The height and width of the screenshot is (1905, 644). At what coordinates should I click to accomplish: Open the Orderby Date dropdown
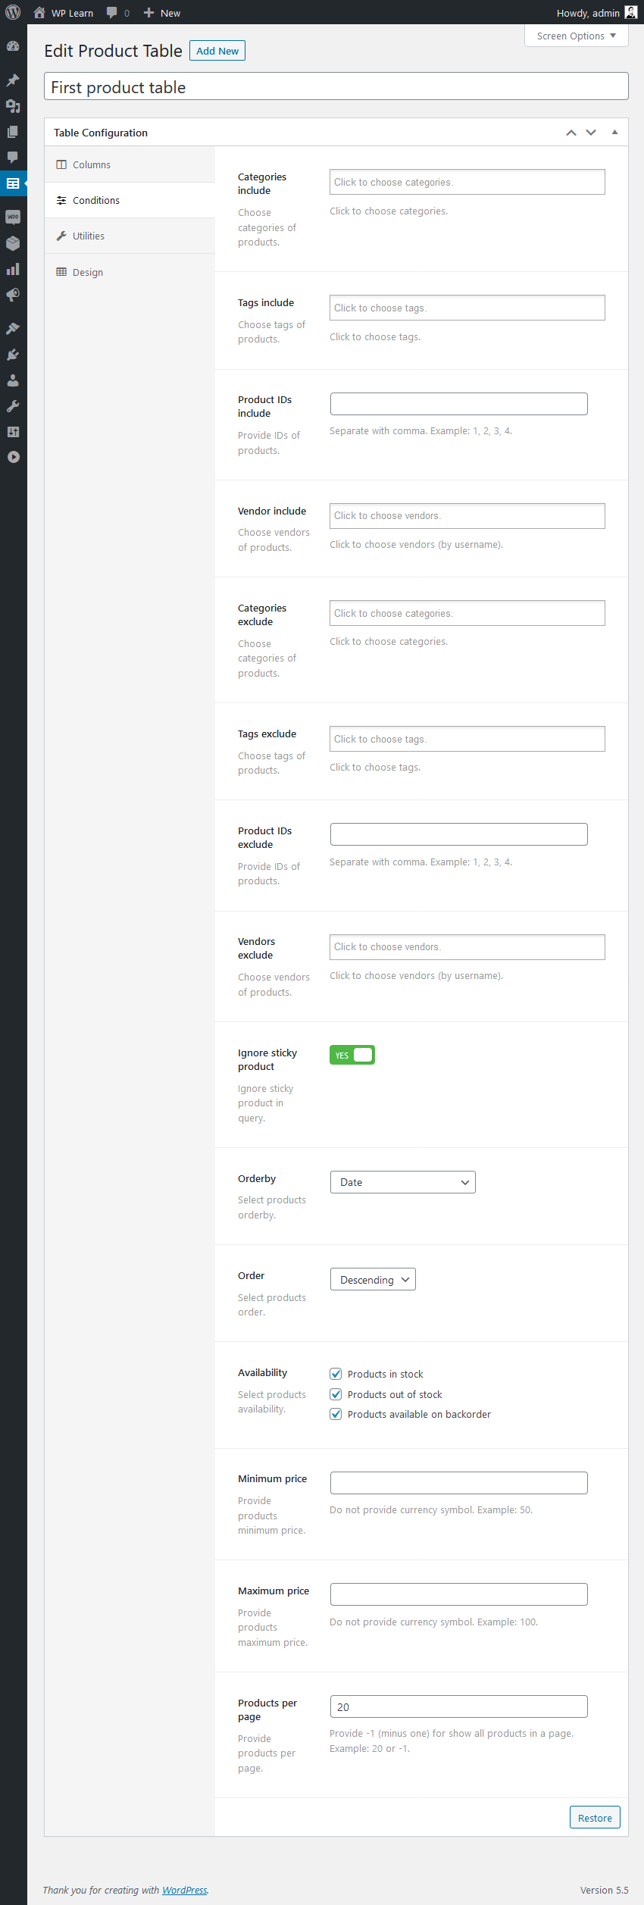pos(403,1182)
